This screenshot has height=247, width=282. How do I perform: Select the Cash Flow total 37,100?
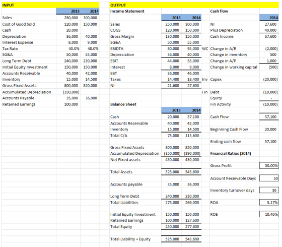pyautogui.click(x=270, y=117)
